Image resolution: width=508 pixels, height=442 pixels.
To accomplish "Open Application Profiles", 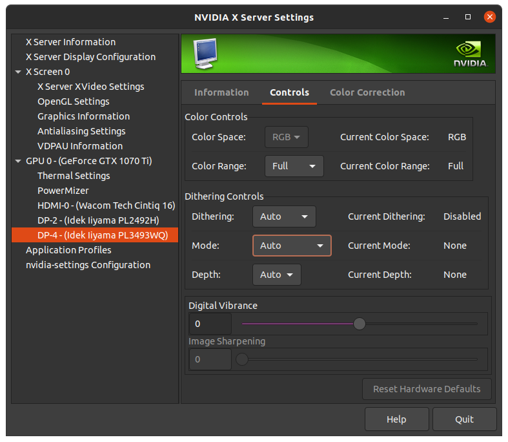I will 68,250.
